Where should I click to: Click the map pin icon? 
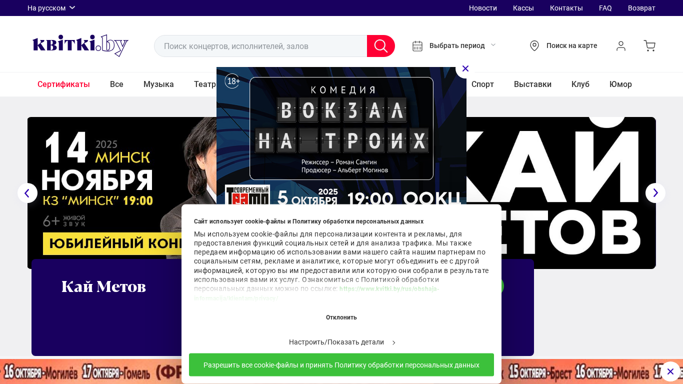point(534,46)
